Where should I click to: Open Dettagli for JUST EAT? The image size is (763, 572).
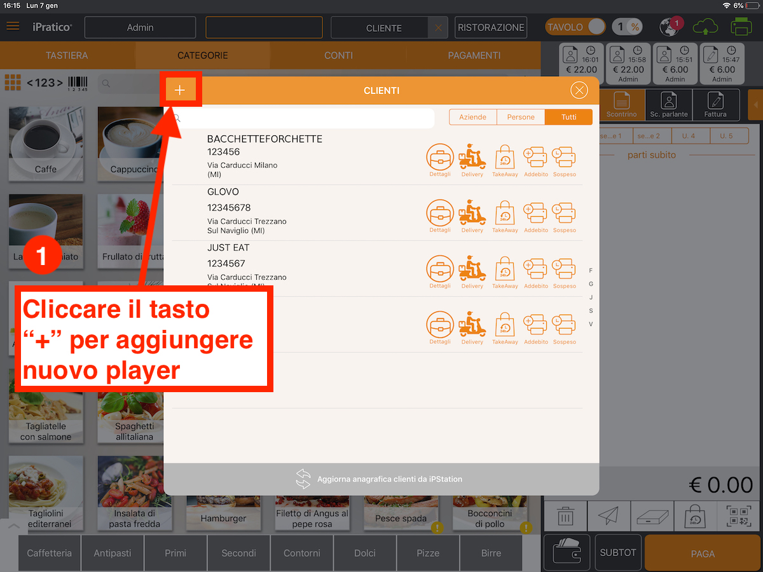click(x=440, y=272)
